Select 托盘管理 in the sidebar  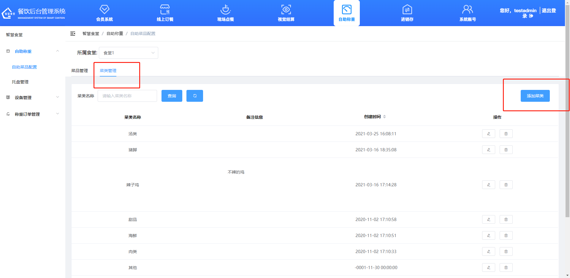20,82
